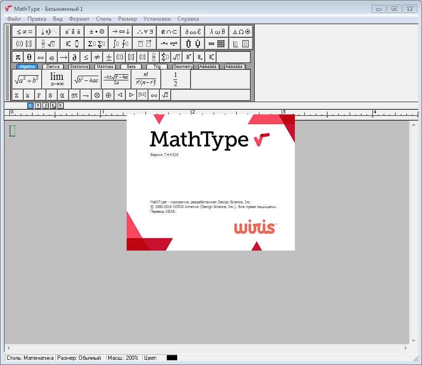Insert curly braces template from small bar
This screenshot has width=422, height=365.
(142, 57)
